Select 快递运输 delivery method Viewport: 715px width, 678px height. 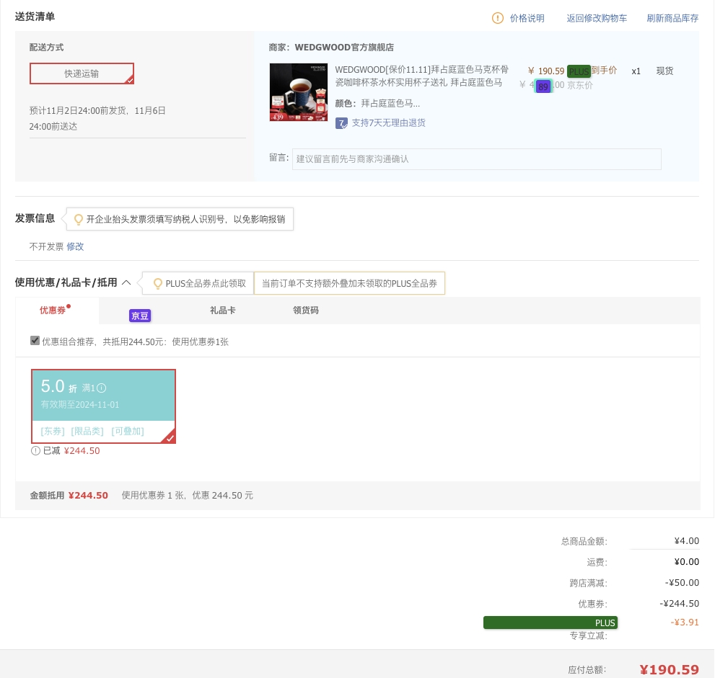click(x=82, y=73)
